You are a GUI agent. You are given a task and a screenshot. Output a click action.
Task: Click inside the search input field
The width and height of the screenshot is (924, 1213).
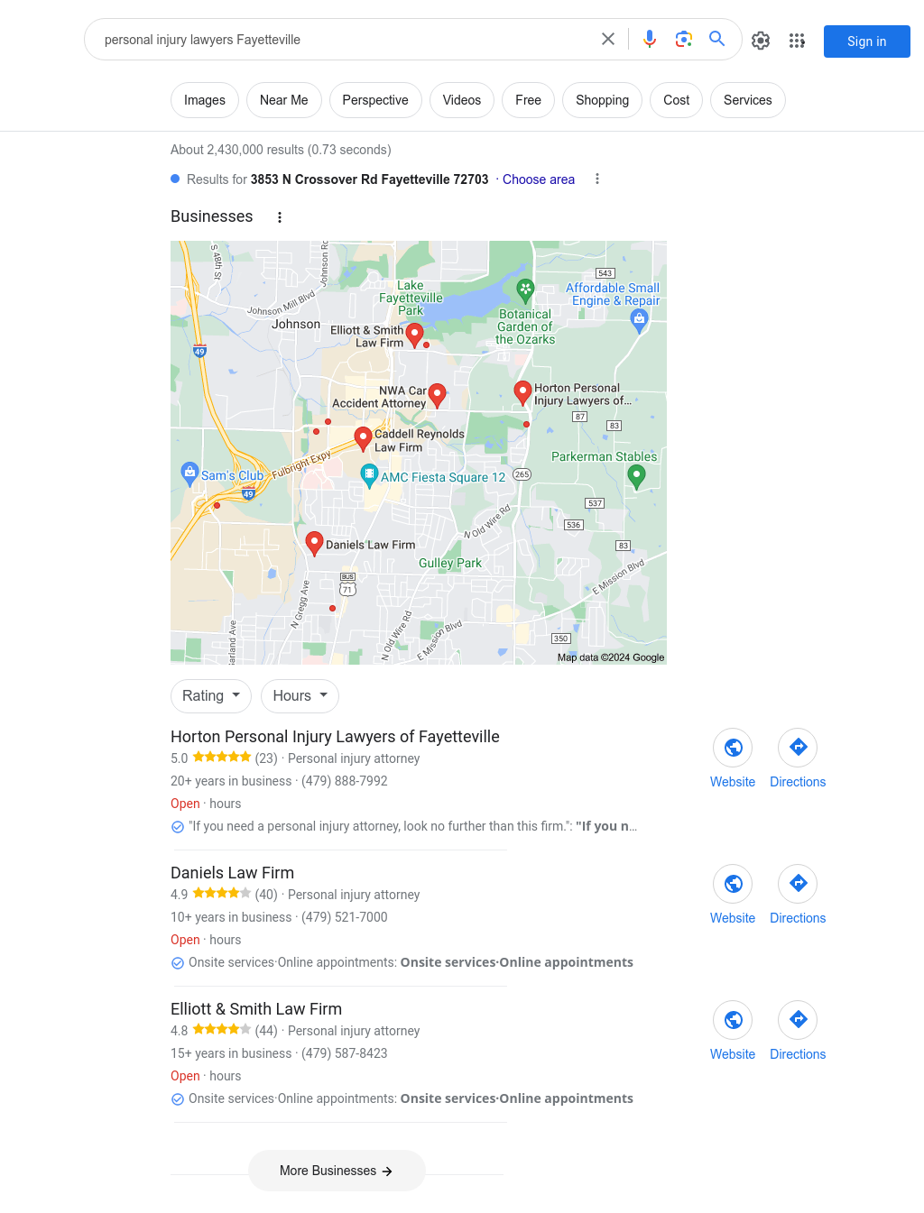(343, 40)
